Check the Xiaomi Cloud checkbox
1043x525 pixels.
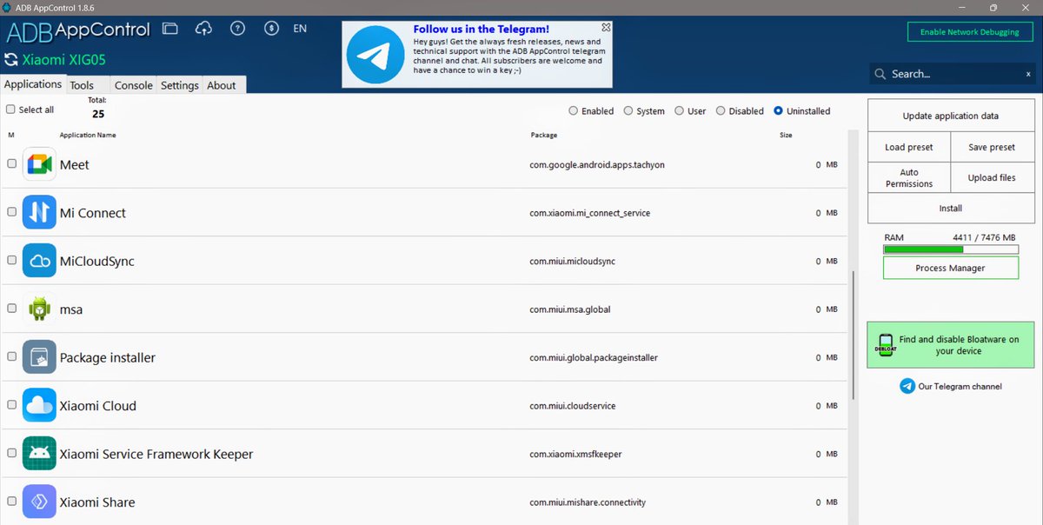point(11,405)
